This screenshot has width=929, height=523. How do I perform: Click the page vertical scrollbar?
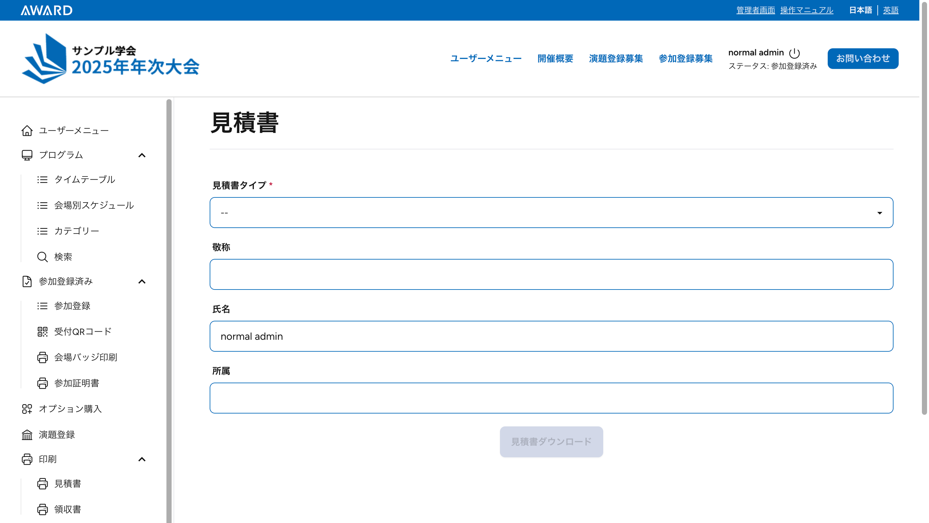(x=924, y=208)
